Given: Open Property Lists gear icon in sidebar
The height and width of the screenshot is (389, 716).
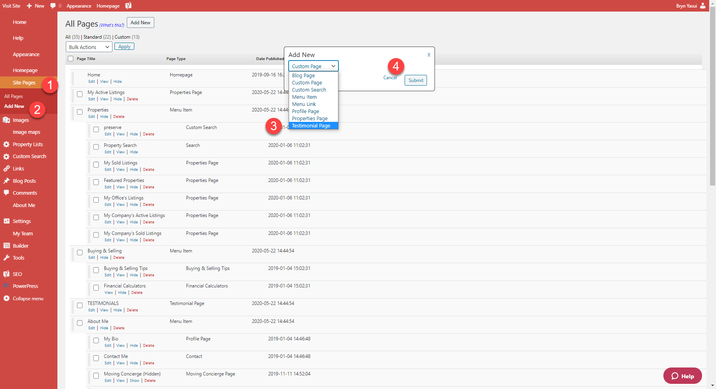Looking at the screenshot, I should (x=6, y=144).
